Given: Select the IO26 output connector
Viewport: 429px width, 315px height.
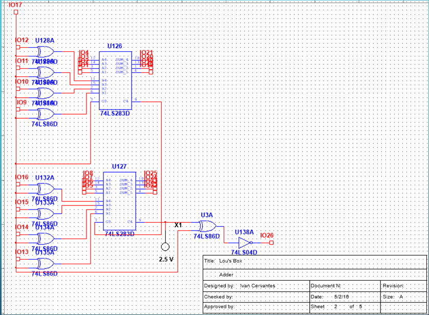Looking at the screenshot, I should click(271, 242).
